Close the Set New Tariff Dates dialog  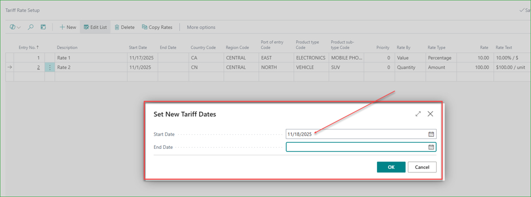click(x=430, y=114)
